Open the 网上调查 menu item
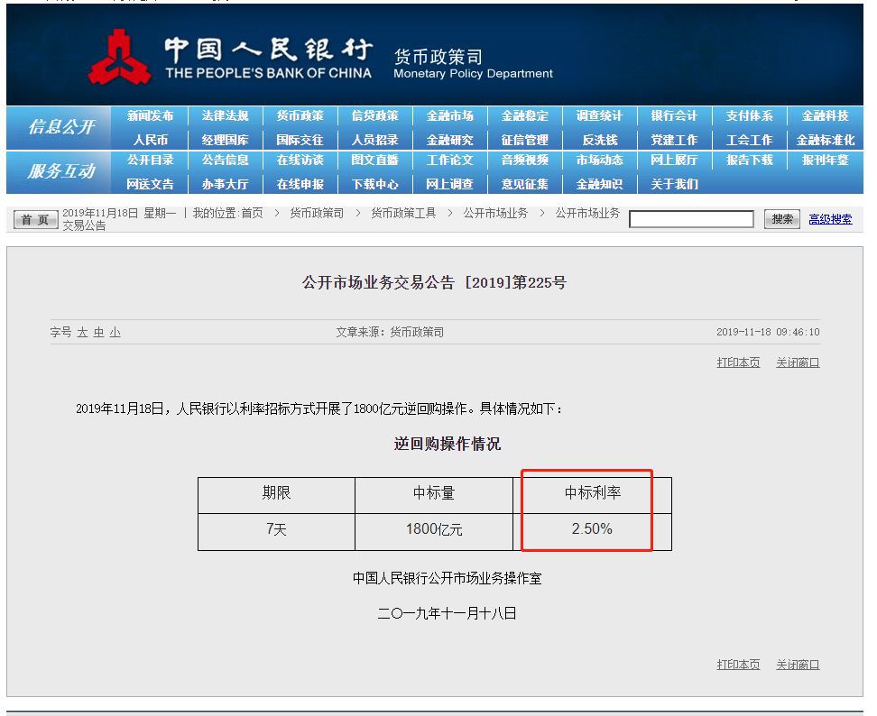Image resolution: width=877 pixels, height=716 pixels. (449, 185)
